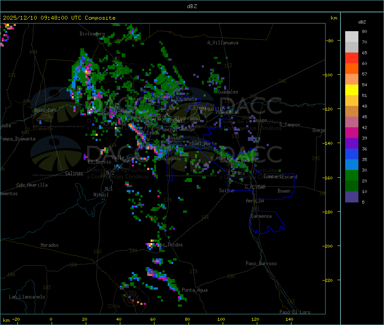Image resolution: width=384 pixels, height=325 pixels.
Task: Click the Agua_Toro place label
Action: click(46, 110)
